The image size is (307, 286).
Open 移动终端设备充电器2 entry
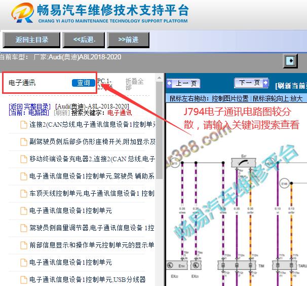tap(92, 159)
